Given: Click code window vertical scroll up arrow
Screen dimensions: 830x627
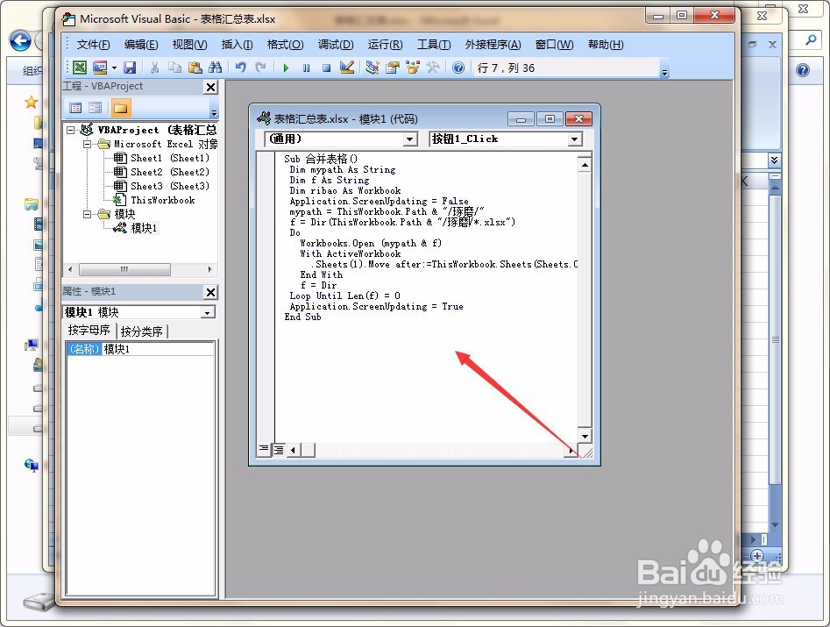Looking at the screenshot, I should (x=585, y=165).
